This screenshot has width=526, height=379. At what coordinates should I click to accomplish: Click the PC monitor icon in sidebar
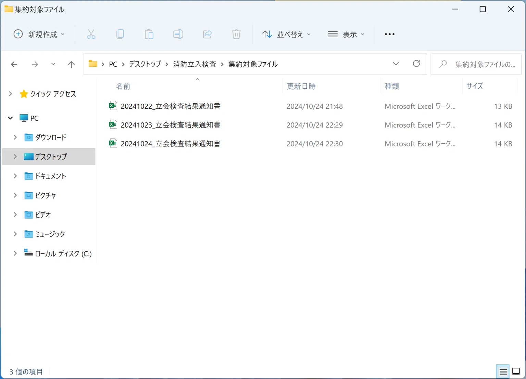[24, 118]
